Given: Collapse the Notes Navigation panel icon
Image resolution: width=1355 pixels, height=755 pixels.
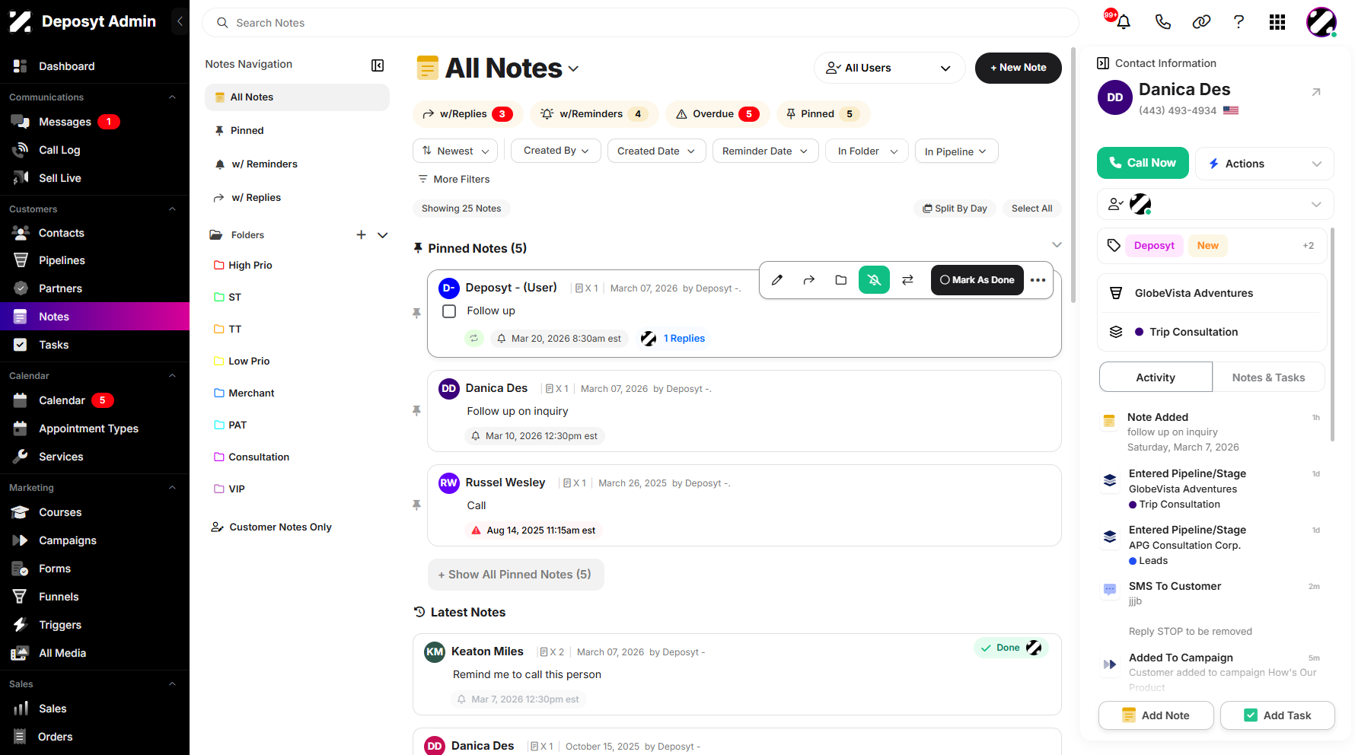Looking at the screenshot, I should point(378,65).
